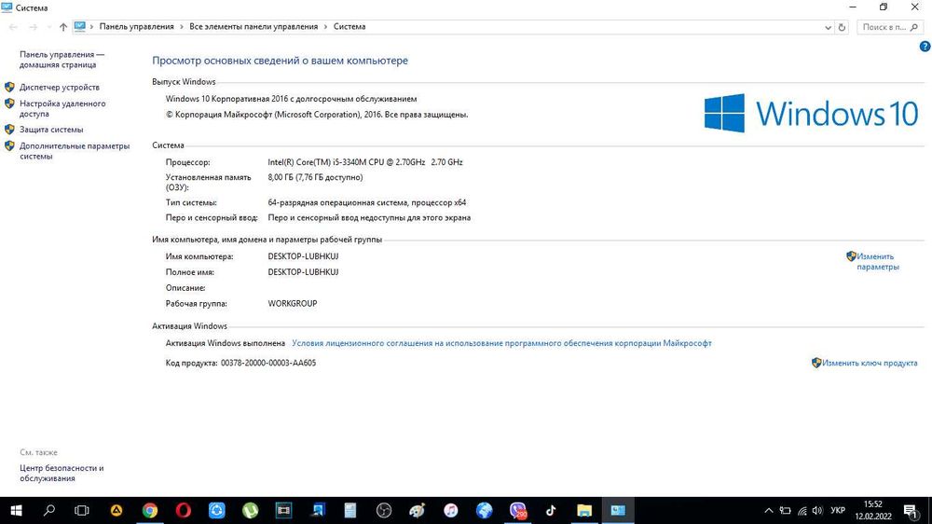
Task: Go to 'Панель управления' breadcrumb
Action: click(137, 27)
